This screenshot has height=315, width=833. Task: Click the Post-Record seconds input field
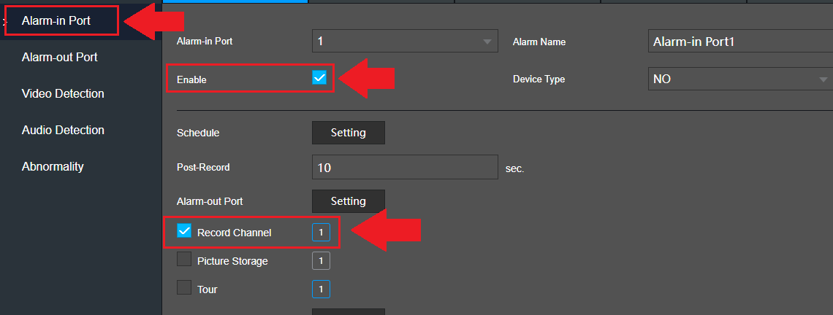click(x=405, y=167)
